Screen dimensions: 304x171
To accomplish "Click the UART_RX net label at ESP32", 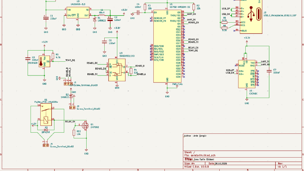I will [x=191, y=14].
